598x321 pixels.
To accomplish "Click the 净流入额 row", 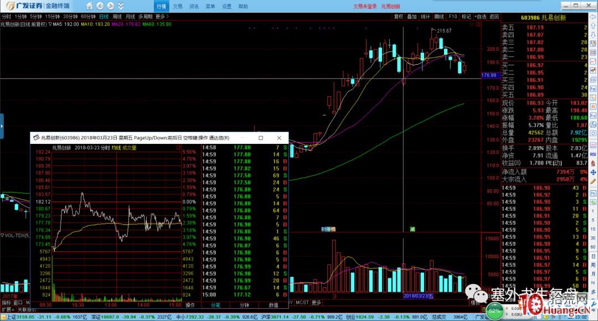I will [x=544, y=172].
